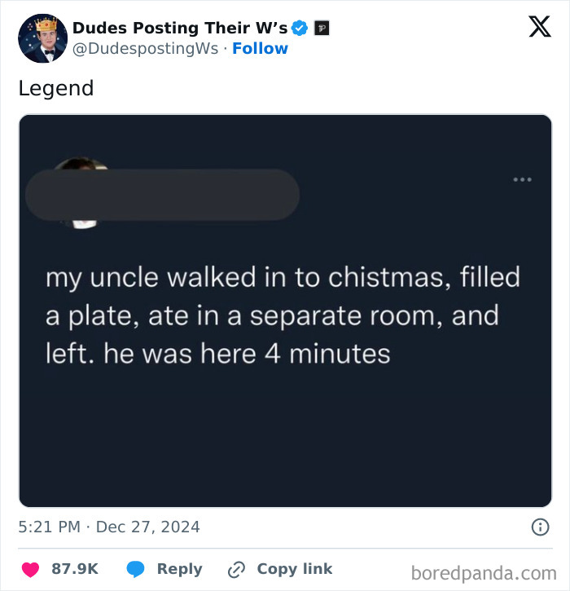Open the crowned profile avatar
Viewport: 570px width, 591px height.
click(42, 38)
